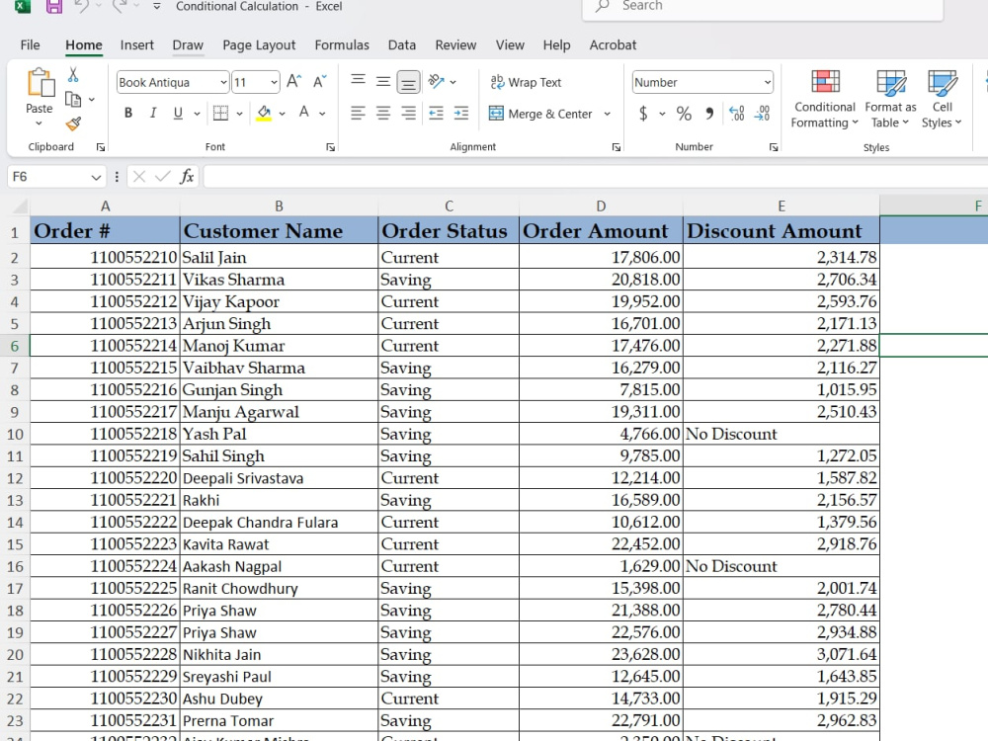Click the Copy icon
The height and width of the screenshot is (741, 988).
coord(73,100)
